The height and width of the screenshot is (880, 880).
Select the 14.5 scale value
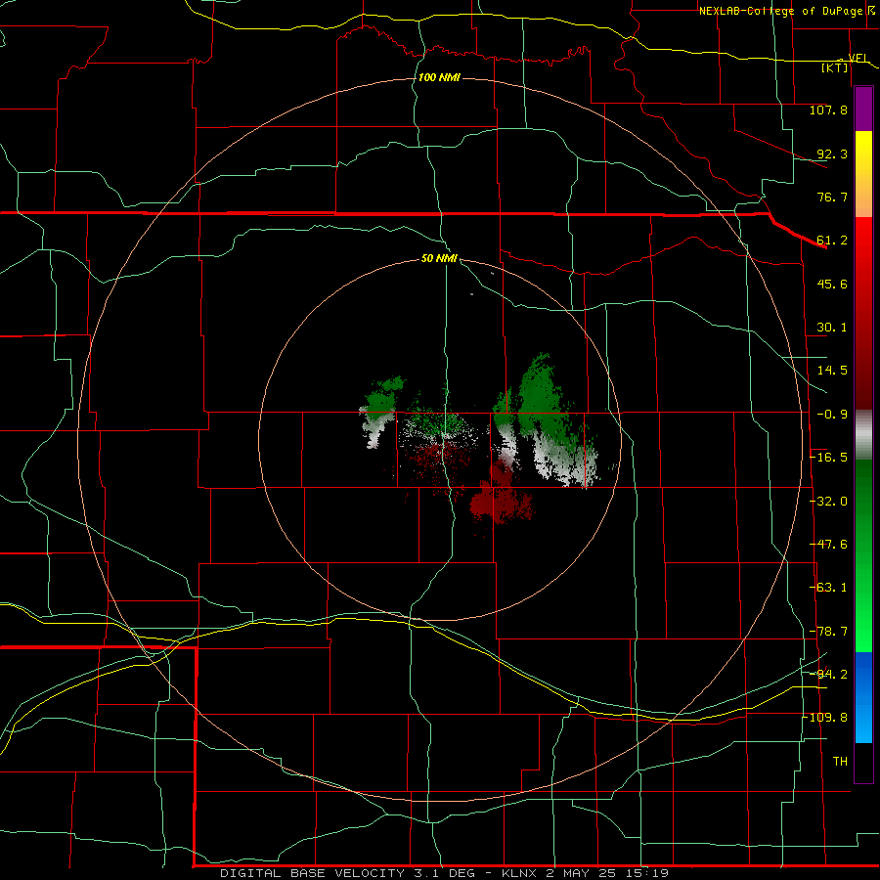point(832,371)
